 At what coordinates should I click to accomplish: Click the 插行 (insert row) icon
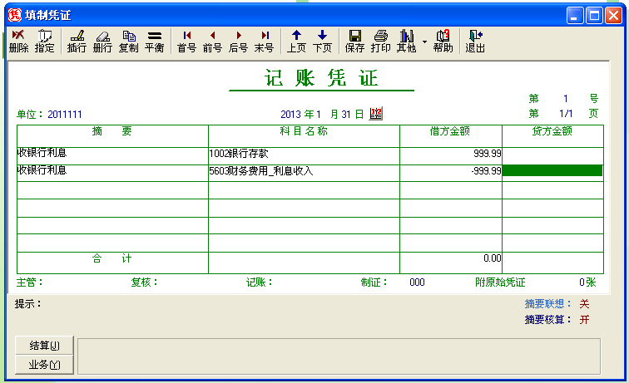coord(77,41)
